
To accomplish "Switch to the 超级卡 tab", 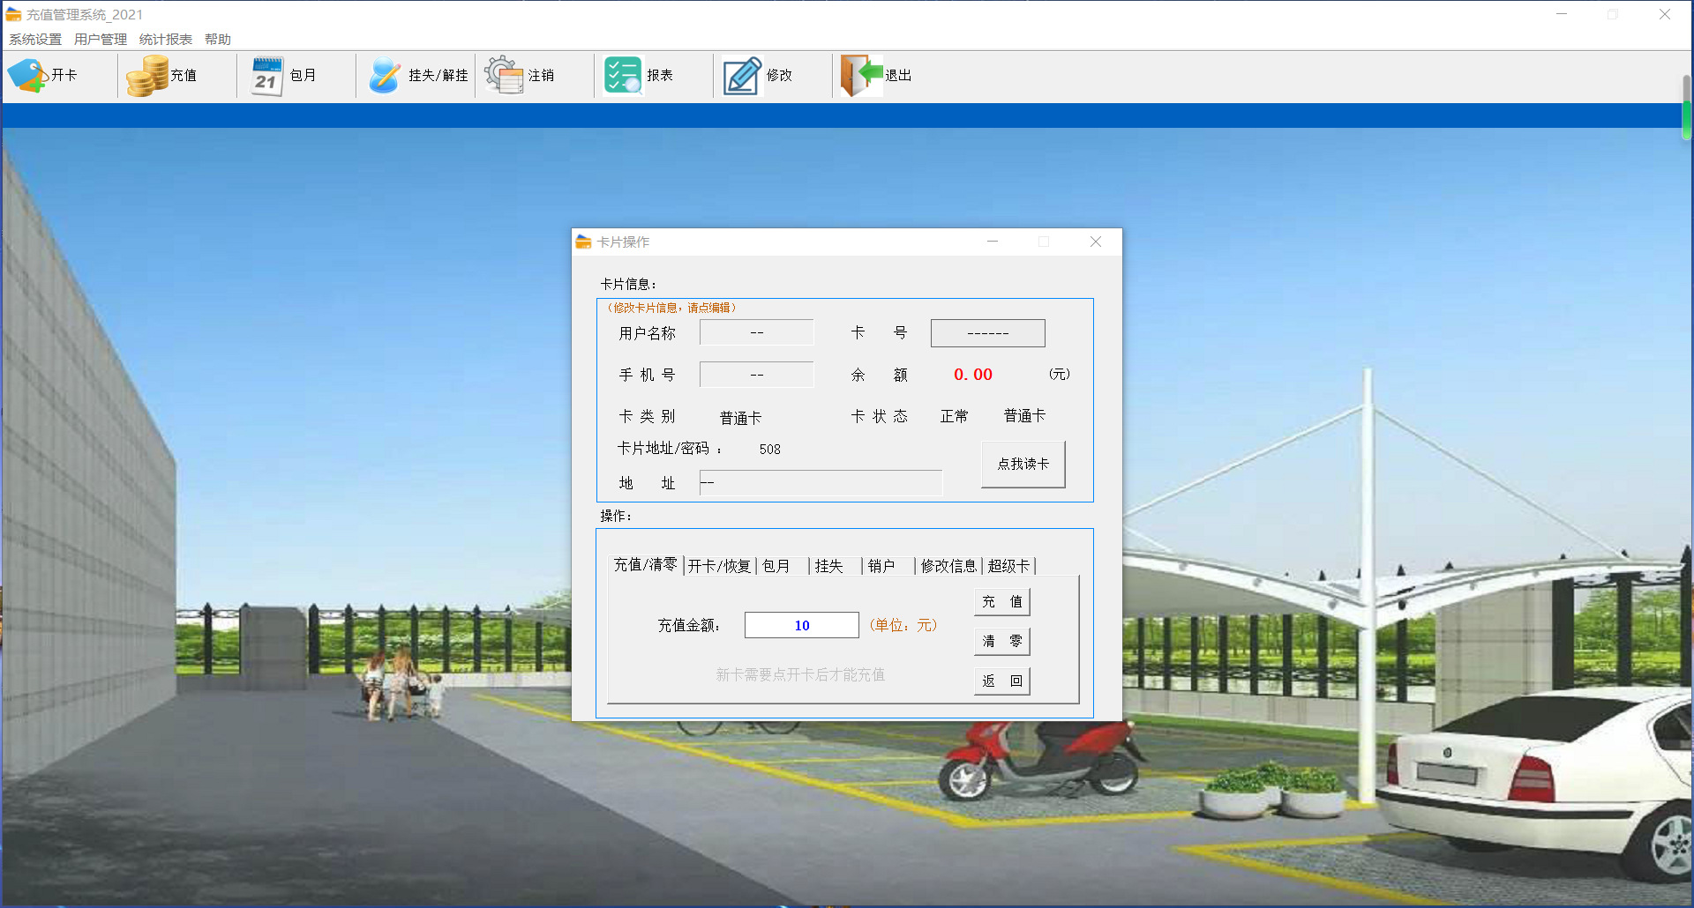I will (1008, 566).
